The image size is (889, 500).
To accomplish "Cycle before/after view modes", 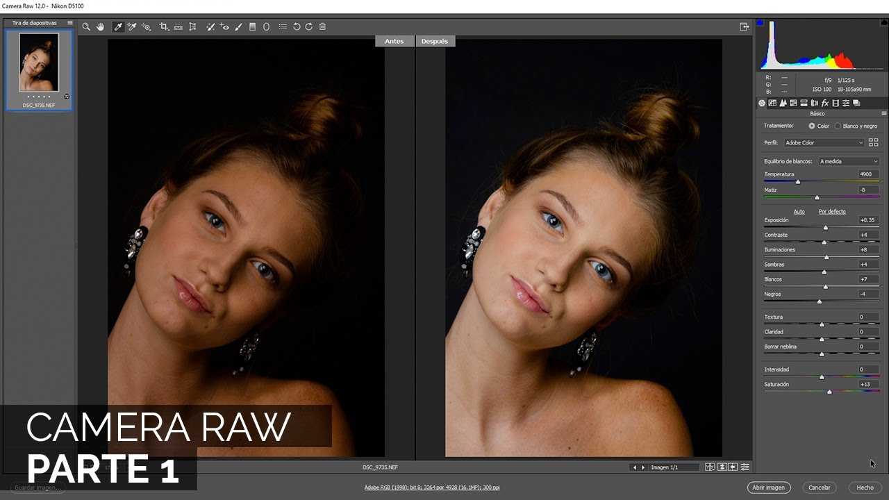I will (709, 467).
